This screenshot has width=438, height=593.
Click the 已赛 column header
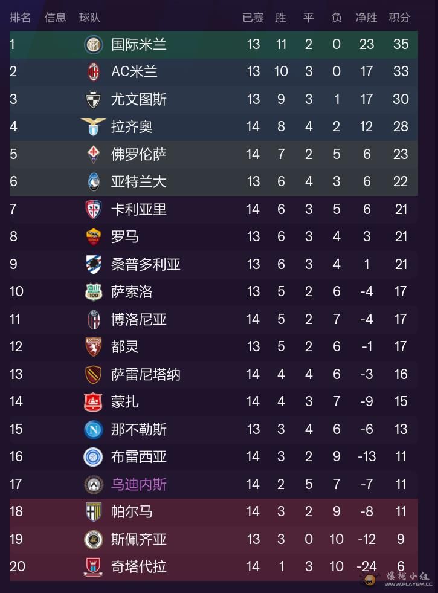253,18
